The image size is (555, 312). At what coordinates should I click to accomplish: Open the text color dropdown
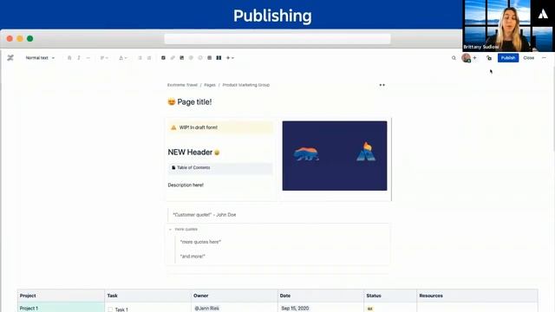pyautogui.click(x=123, y=58)
